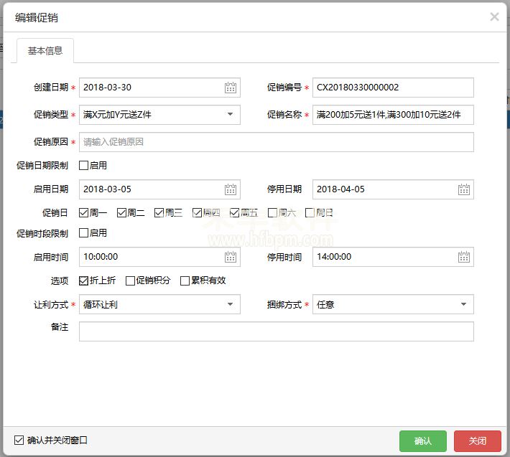Screen dimensions: 510x457
Task: Click picker icon in 启用时间 field
Action: (230, 257)
